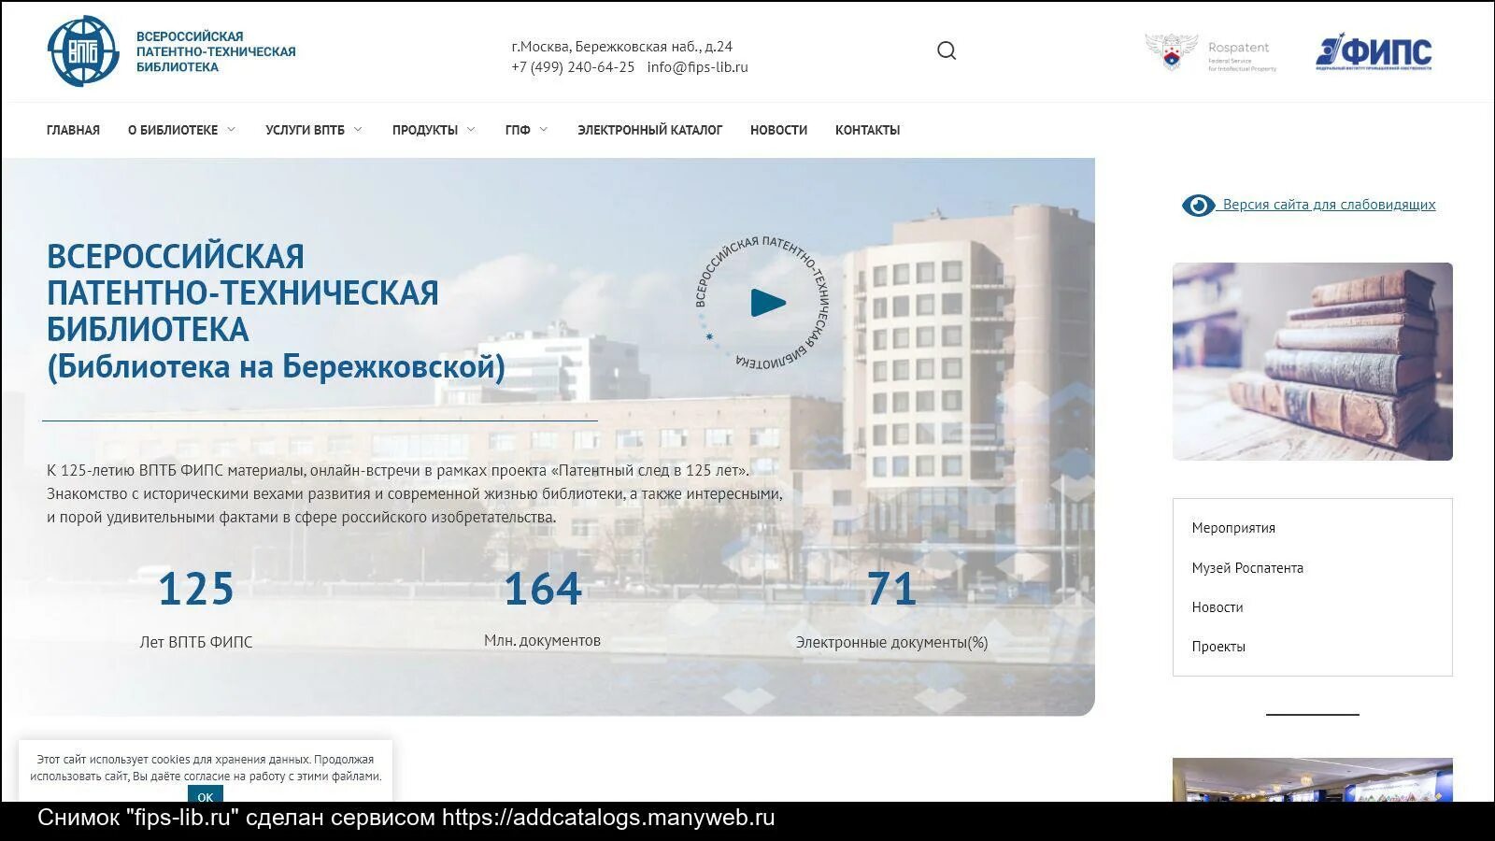
Task: Click the address г.Москва, Бережковская наб., д.24
Action: tap(622, 47)
